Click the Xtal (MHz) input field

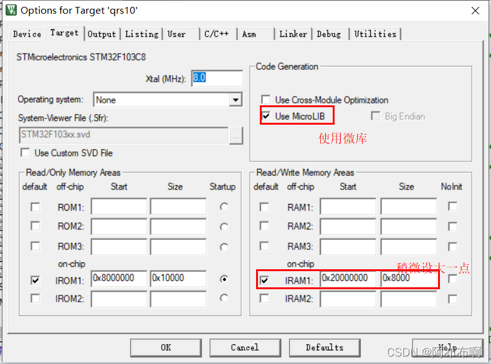point(217,78)
